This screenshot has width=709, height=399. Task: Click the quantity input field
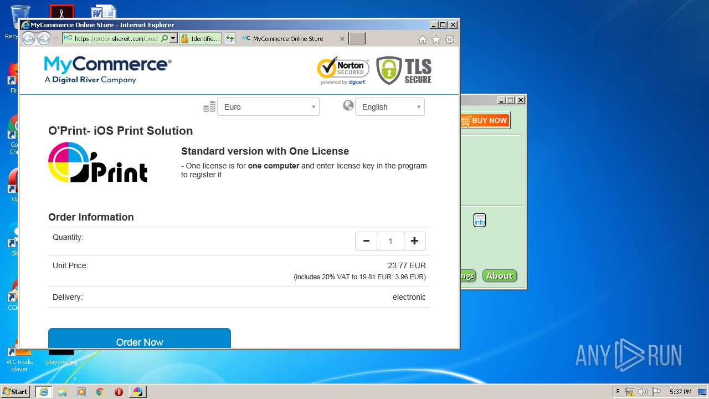click(x=391, y=241)
